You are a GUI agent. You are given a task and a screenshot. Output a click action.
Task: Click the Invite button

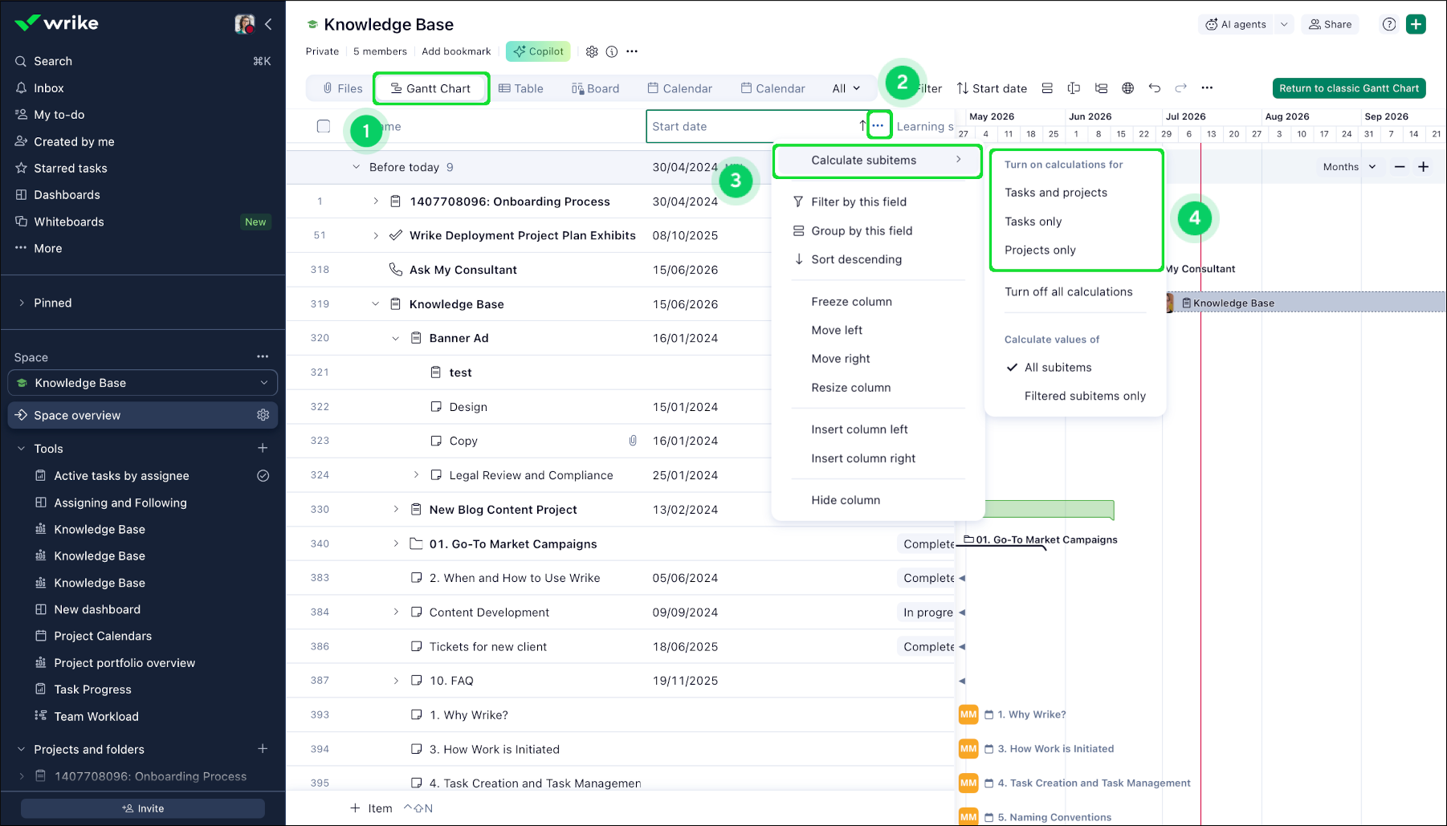pos(143,808)
